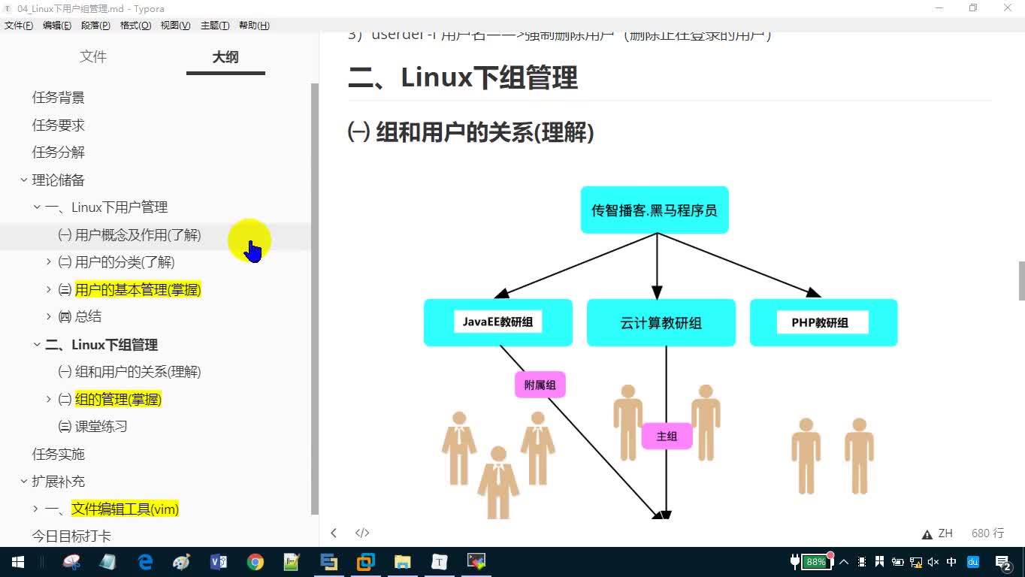Screen dimensions: 1025x577
Task: Open the 段落(P) menu
Action: pyautogui.click(x=95, y=26)
